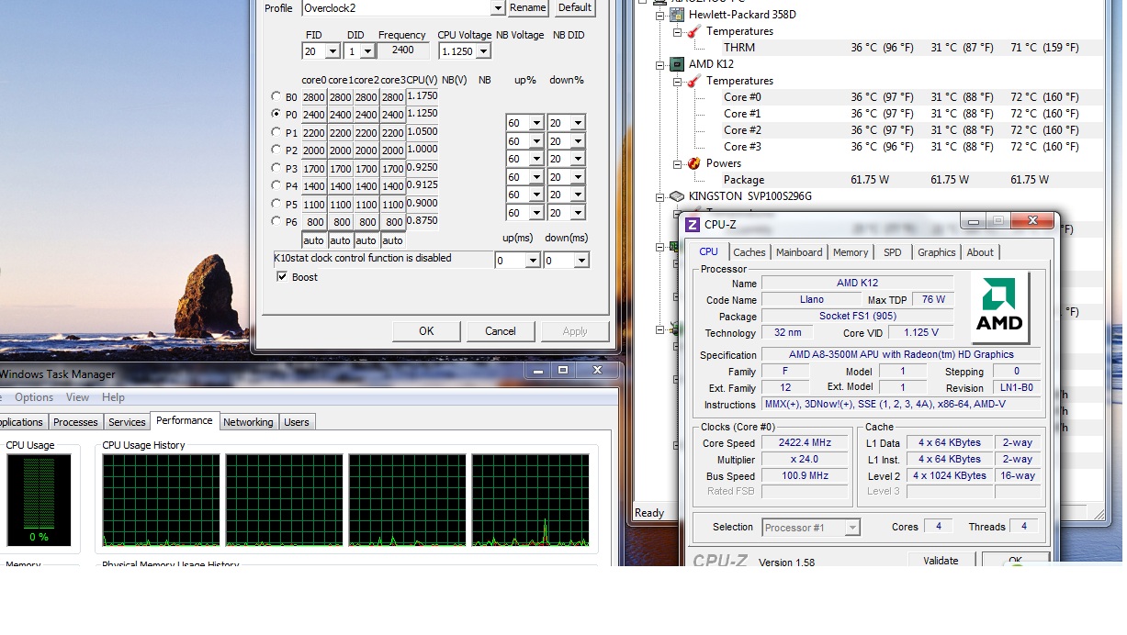Open CPU-Z Processor Selection dropdown
The image size is (1127, 635).
852,528
